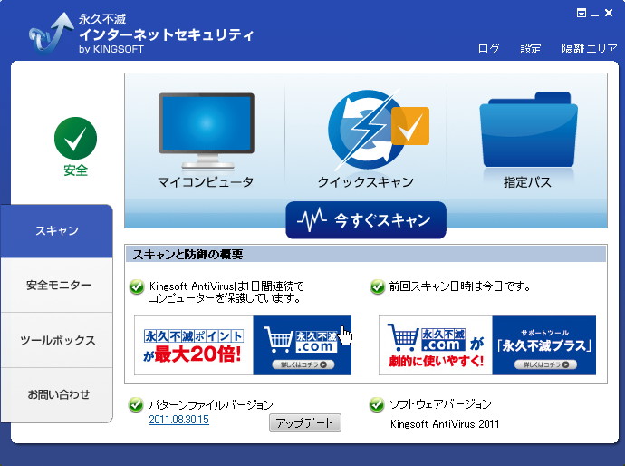
Task: Click the インターネットセキュリティ title text
Action: click(x=166, y=34)
